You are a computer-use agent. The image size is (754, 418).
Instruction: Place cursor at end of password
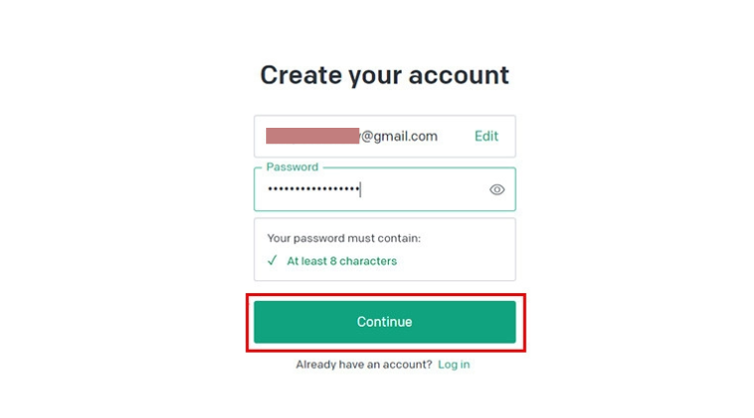point(361,189)
